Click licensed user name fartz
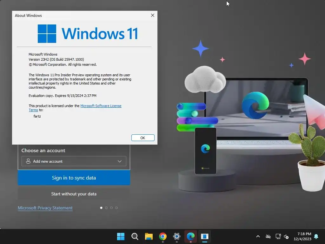325x244 pixels. [x=37, y=116]
